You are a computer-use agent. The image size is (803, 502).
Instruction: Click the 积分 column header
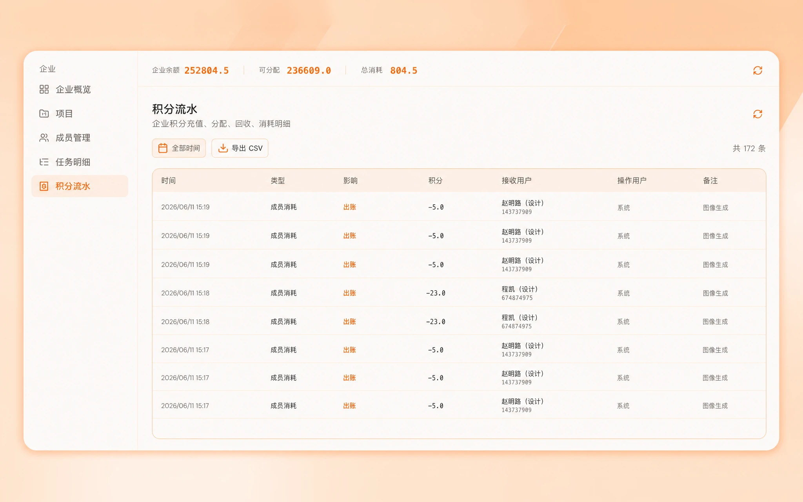pyautogui.click(x=436, y=180)
